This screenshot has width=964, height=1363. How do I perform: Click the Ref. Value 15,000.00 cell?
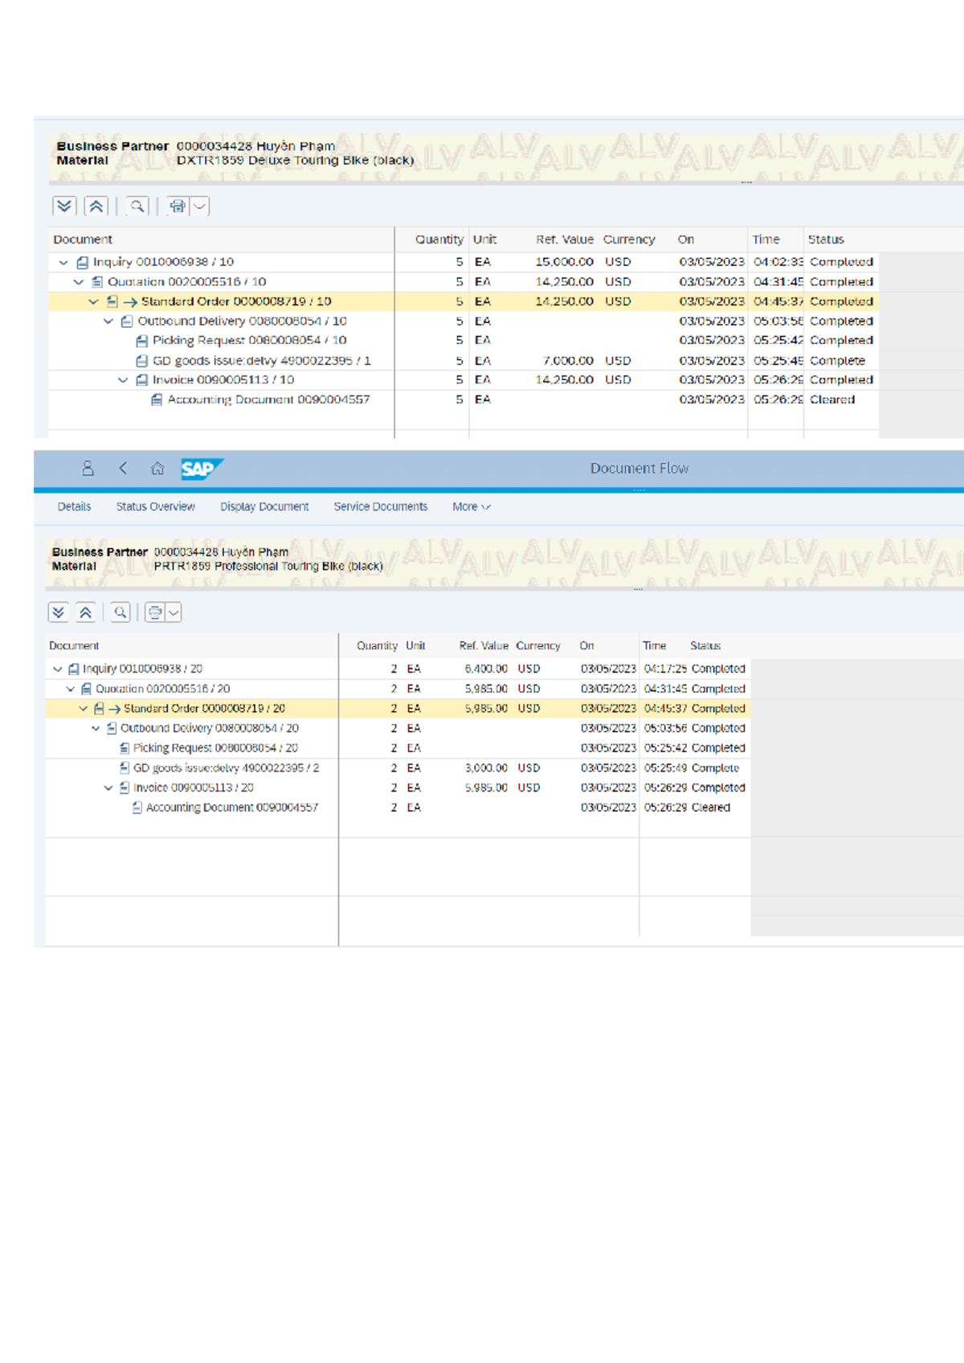click(564, 262)
